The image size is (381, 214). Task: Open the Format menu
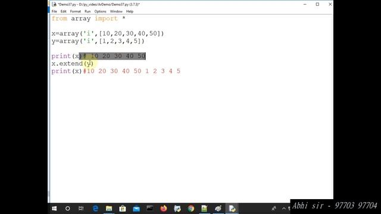pos(76,11)
